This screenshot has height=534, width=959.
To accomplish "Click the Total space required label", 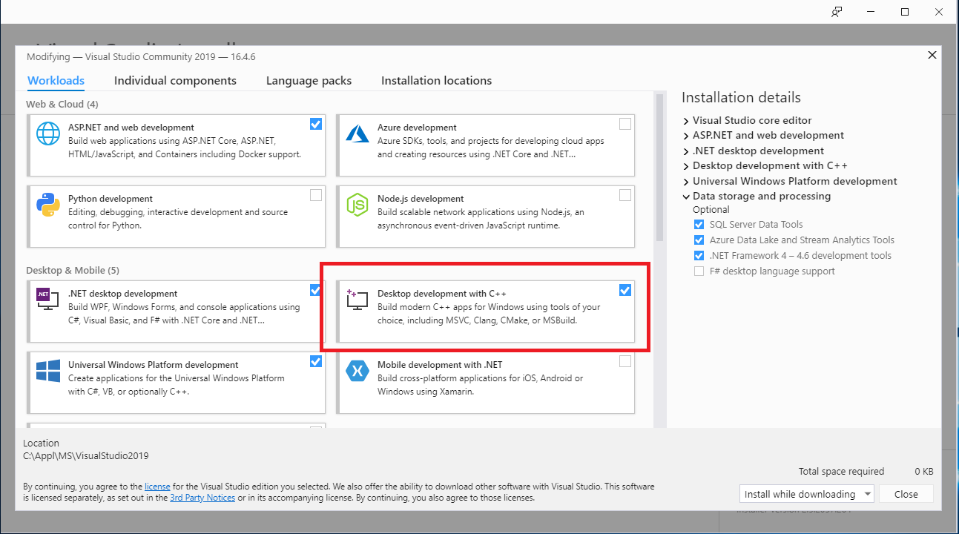I will [x=841, y=471].
